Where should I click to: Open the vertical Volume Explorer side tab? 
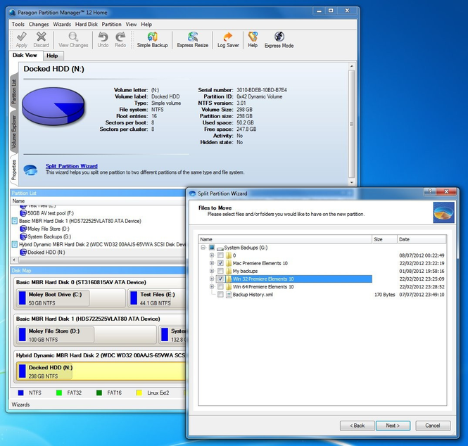point(14,132)
